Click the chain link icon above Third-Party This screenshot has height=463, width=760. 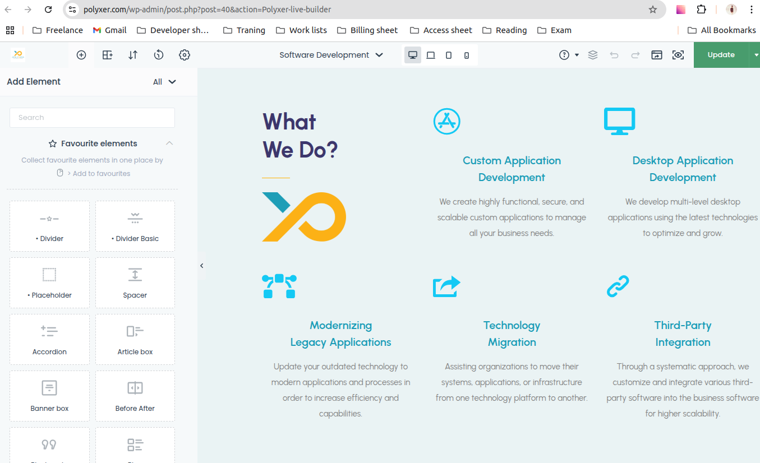point(618,286)
